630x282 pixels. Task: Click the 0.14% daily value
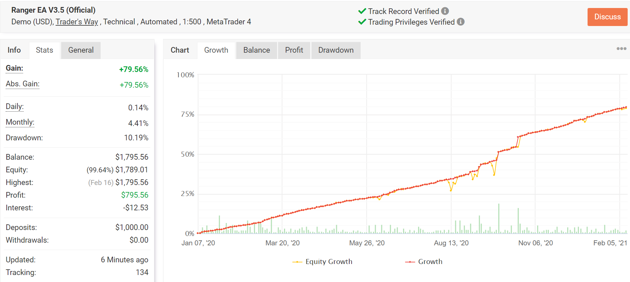tap(138, 108)
